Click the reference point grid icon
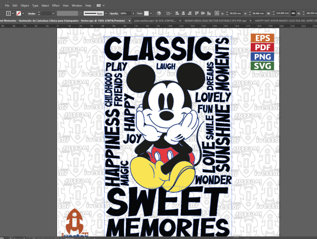317x239 pixels. [x=217, y=13]
